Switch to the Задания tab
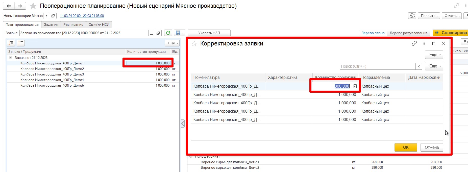The width and height of the screenshot is (468, 172). [x=51, y=24]
